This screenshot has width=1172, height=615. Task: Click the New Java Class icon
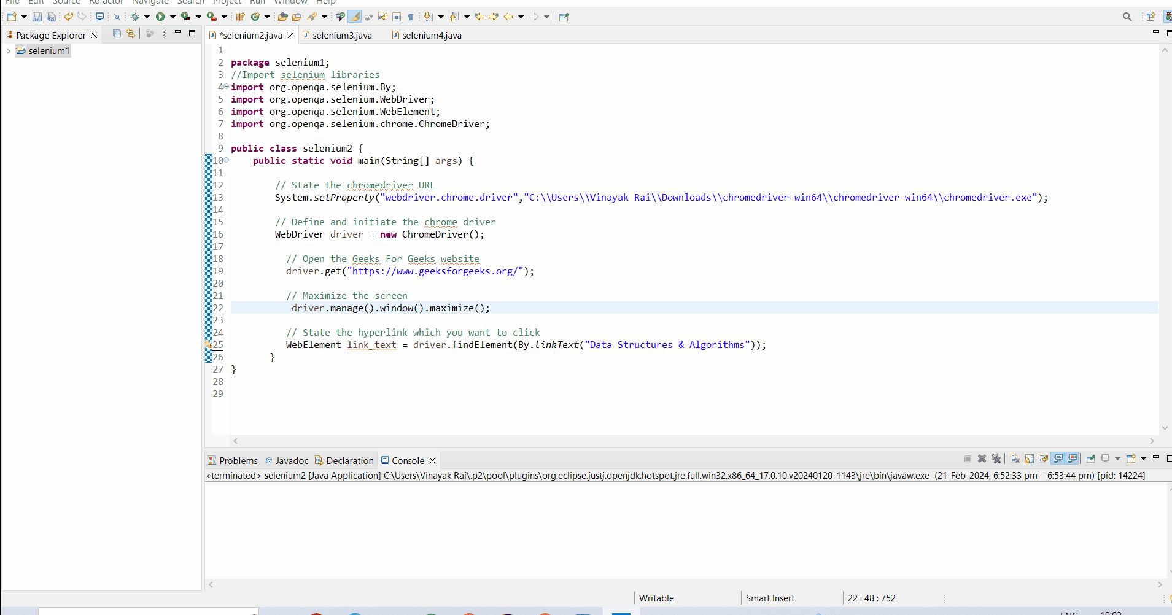coord(255,17)
